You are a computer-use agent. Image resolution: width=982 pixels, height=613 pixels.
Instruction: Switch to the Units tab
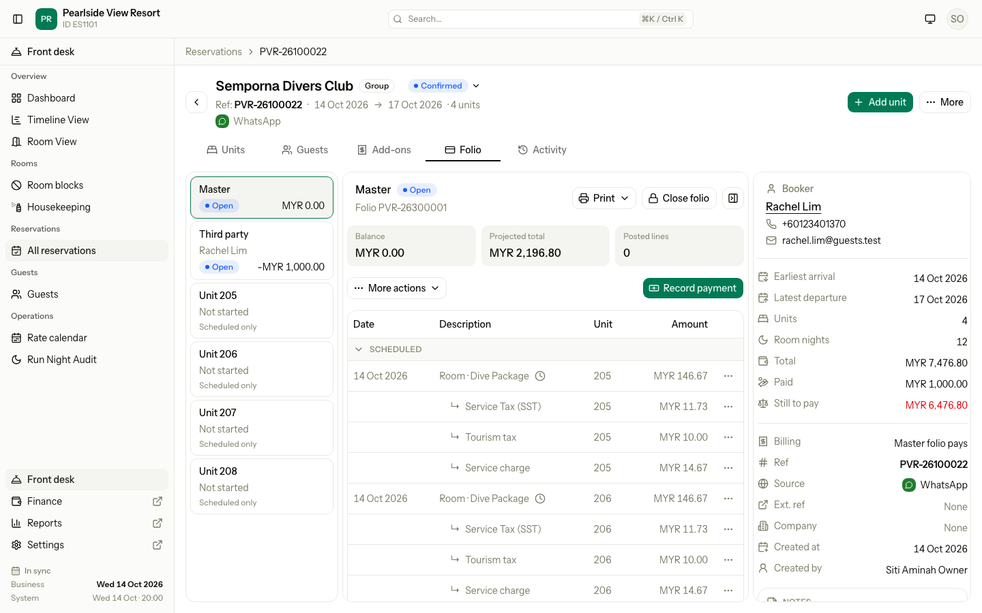[226, 150]
